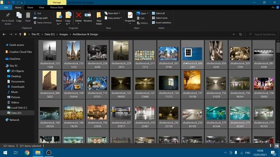Open Network in navigation pane
Screen dimensions: 280x157
pos(14,120)
